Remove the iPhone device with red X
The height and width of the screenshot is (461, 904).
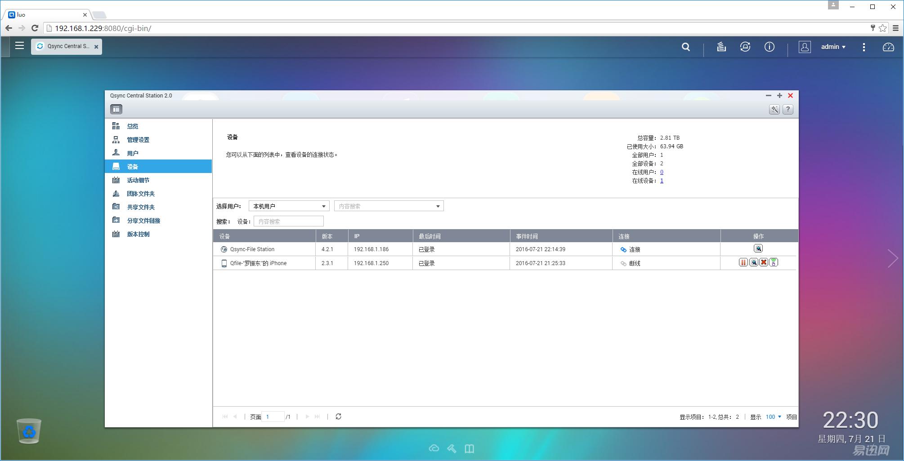tap(764, 262)
